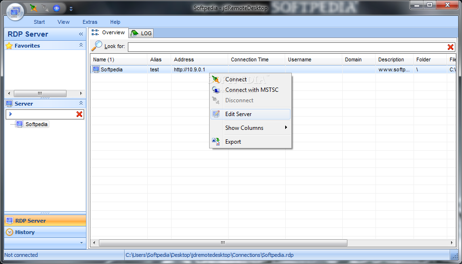This screenshot has height=264, width=462.
Task: Move the Favorites pane right with scroll arrow
Action: click(x=81, y=94)
